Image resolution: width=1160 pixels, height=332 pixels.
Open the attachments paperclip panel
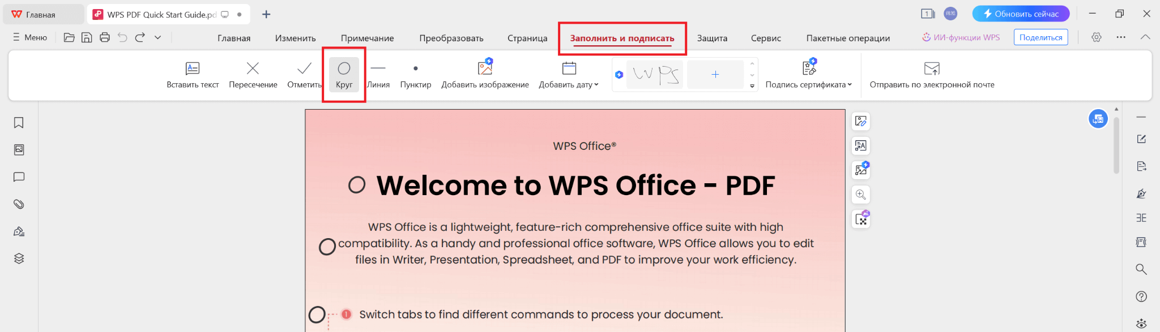(x=19, y=204)
